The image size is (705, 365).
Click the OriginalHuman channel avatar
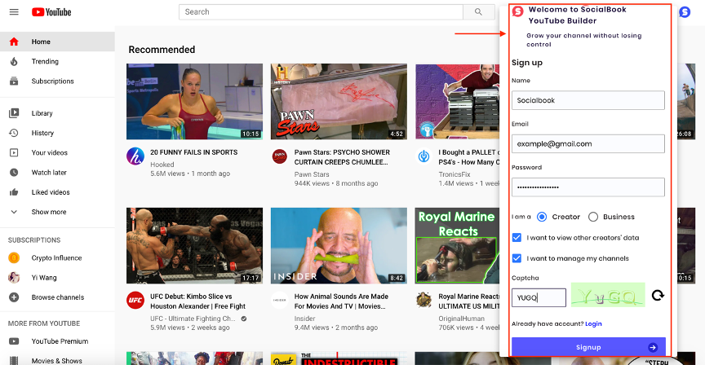(x=424, y=300)
